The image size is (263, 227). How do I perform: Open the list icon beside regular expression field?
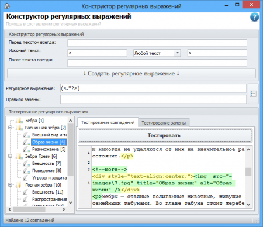253,94
